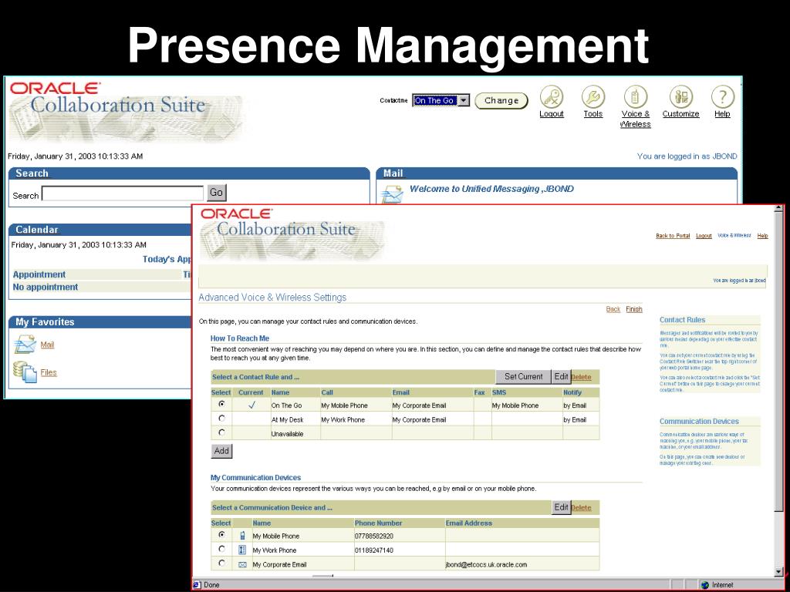The height and width of the screenshot is (592, 790).
Task: Click 'No appointment' text in Calendar
Action: pyautogui.click(x=46, y=287)
